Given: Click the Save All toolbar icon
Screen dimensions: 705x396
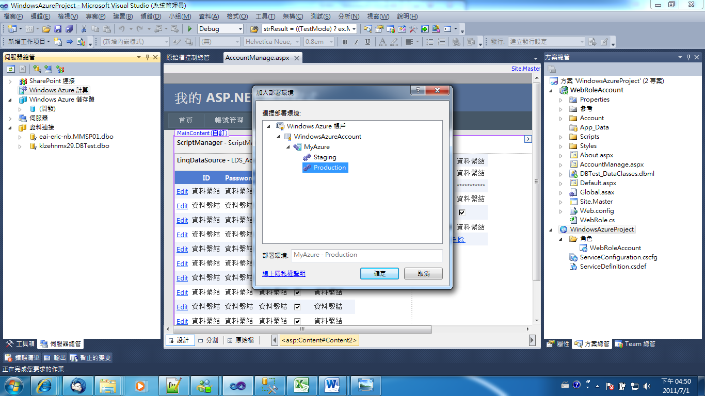Looking at the screenshot, I should pos(69,29).
